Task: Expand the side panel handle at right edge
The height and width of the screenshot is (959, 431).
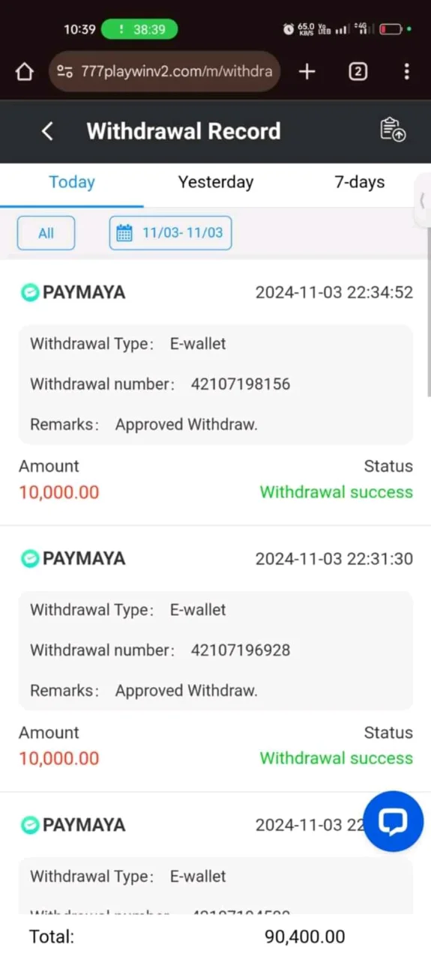Action: click(x=423, y=201)
